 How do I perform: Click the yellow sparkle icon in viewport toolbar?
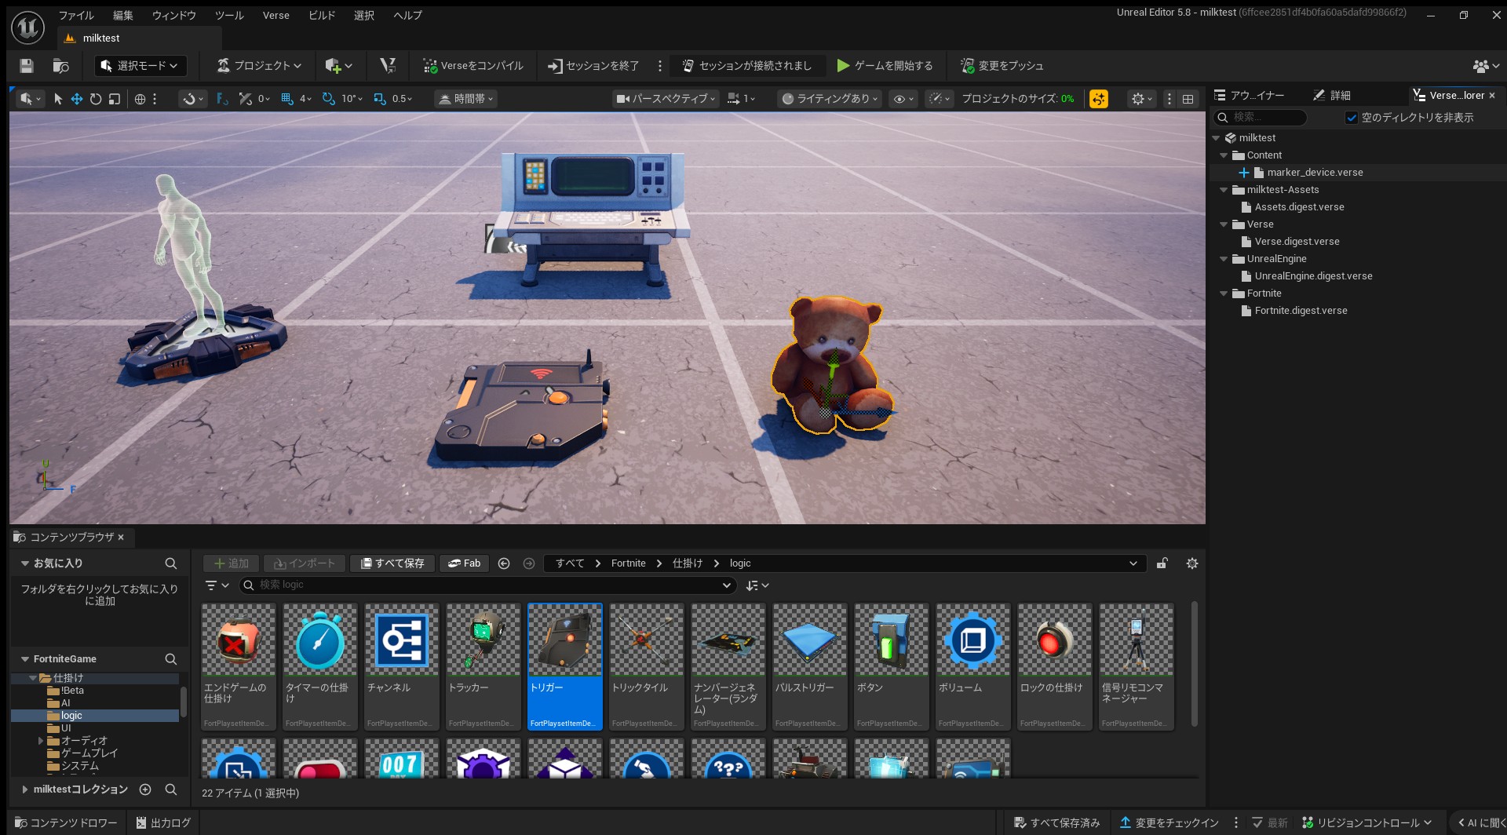pos(1099,99)
